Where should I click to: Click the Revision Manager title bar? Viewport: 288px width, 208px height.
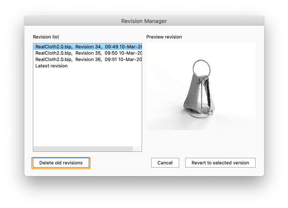144,21
